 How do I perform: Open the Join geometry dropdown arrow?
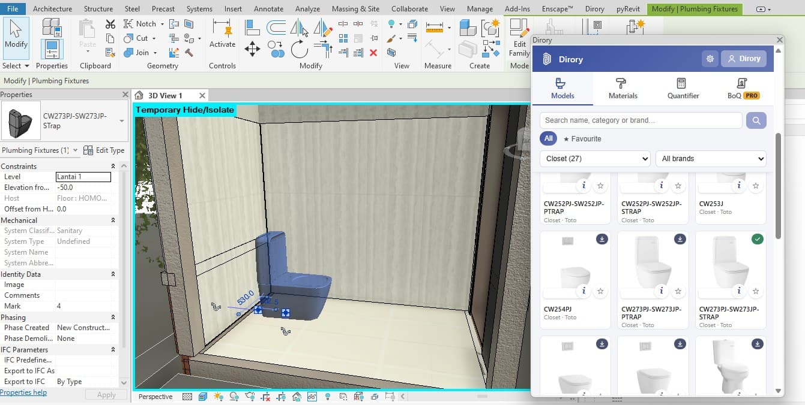click(155, 53)
